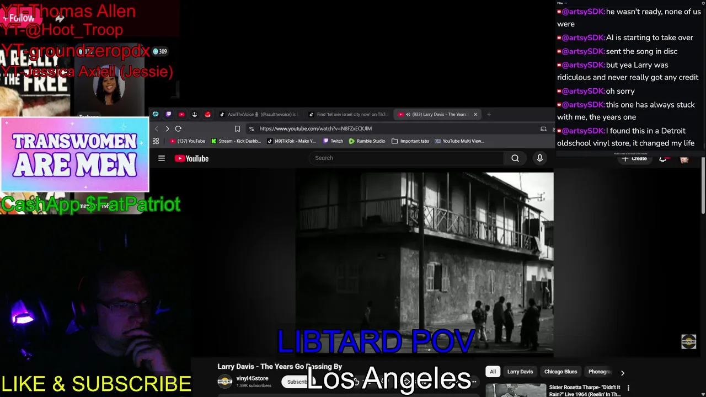Open the Sister Rosetta Tharpe video title
The height and width of the screenshot is (397, 706).
(585, 390)
